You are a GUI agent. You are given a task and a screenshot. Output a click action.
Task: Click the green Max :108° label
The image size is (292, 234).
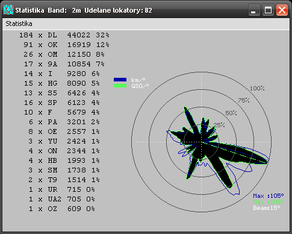click(269, 201)
